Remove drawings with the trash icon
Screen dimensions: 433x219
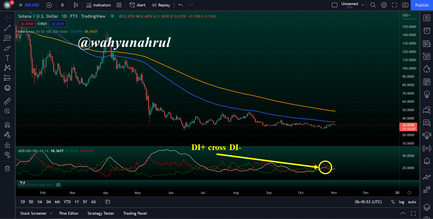(x=7, y=168)
